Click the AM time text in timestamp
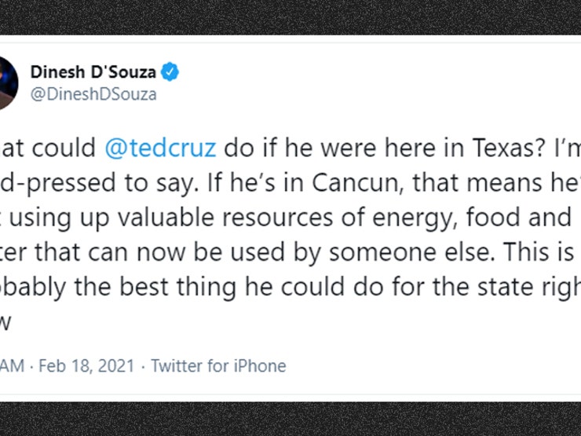The image size is (581, 436). coord(12,365)
